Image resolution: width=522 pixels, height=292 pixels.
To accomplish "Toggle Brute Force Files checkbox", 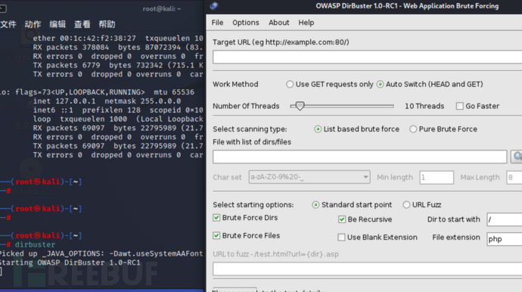I will click(216, 236).
